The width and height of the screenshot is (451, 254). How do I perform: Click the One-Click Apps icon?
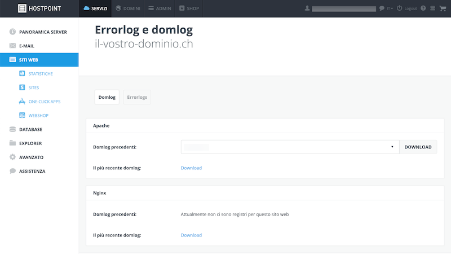pos(22,101)
